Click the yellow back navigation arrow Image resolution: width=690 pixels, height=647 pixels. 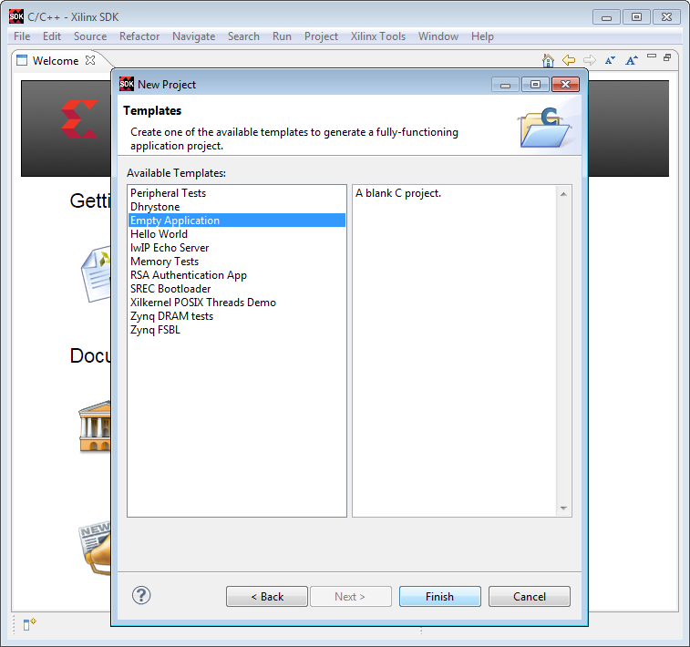[569, 60]
